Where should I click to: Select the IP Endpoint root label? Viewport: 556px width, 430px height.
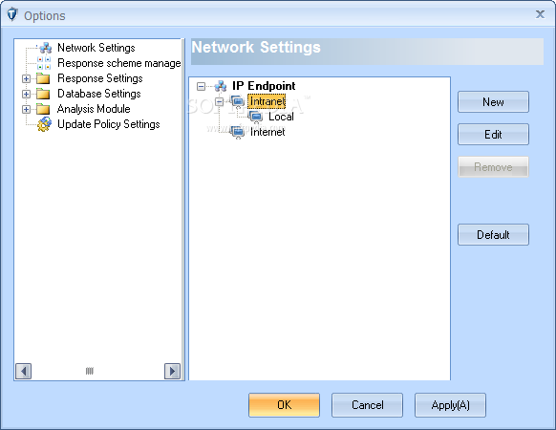264,86
